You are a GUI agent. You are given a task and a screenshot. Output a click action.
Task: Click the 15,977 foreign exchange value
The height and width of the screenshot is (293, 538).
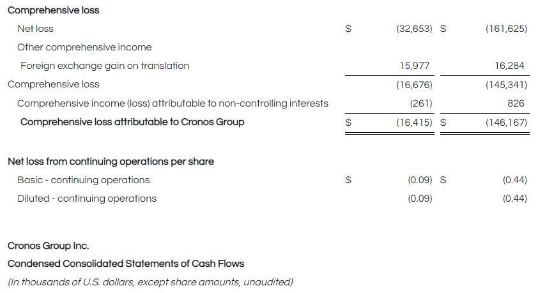414,66
